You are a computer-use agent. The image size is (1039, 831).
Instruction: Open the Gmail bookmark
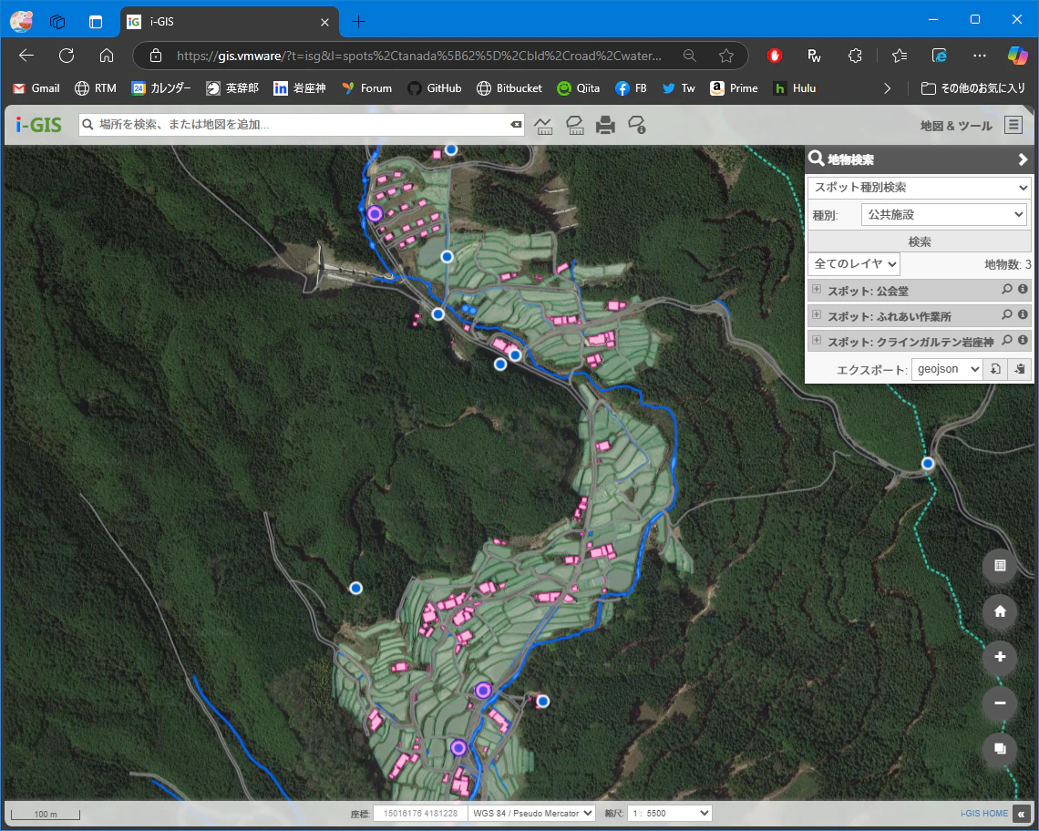(36, 88)
